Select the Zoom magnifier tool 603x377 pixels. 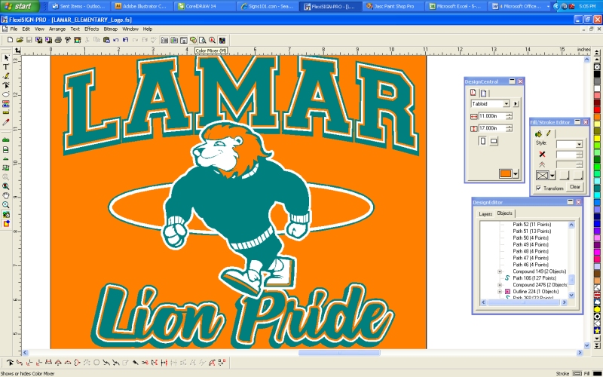coord(6,204)
